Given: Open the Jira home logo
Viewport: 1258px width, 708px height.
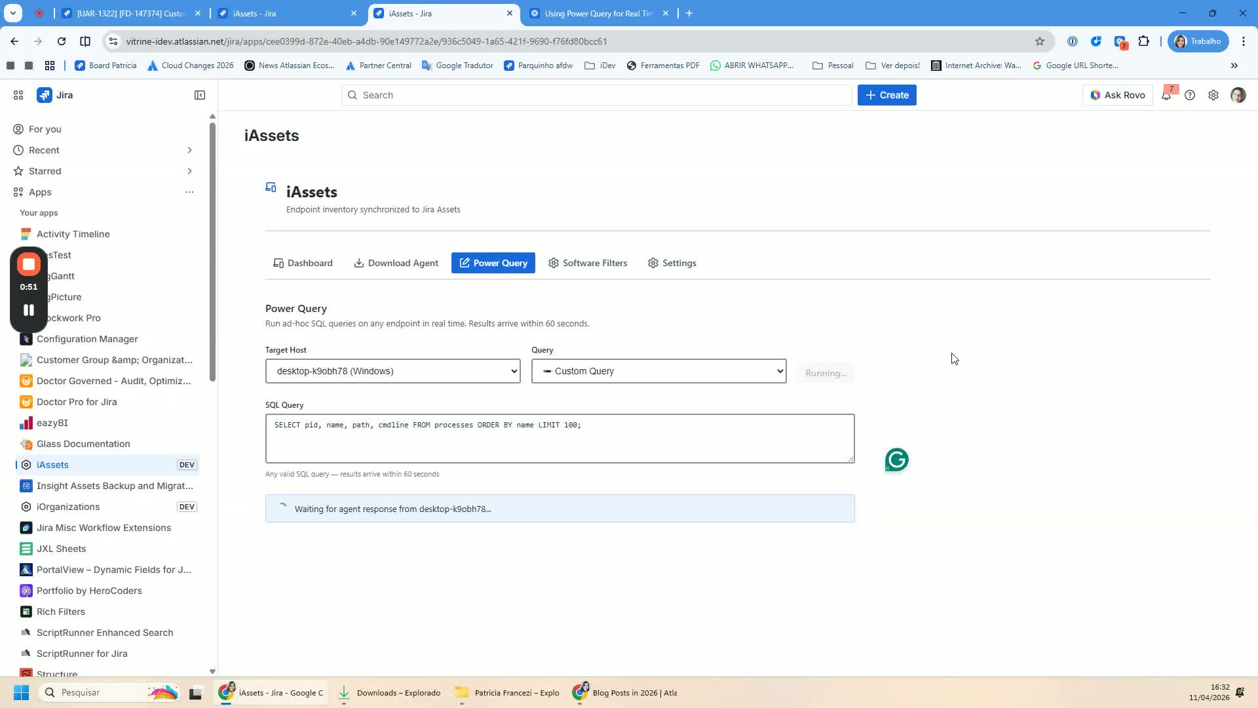Looking at the screenshot, I should 55,95.
